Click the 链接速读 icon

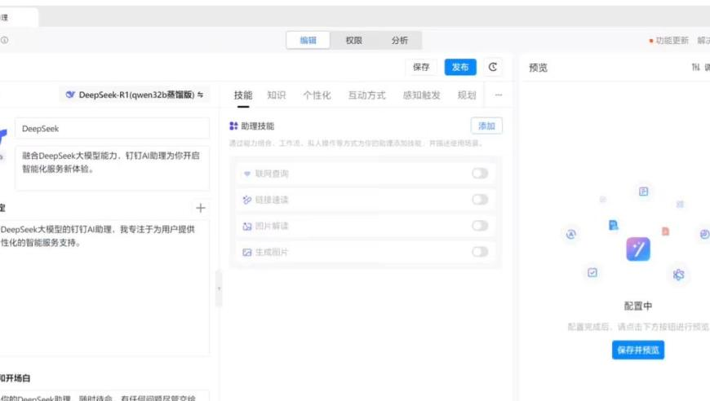point(246,200)
